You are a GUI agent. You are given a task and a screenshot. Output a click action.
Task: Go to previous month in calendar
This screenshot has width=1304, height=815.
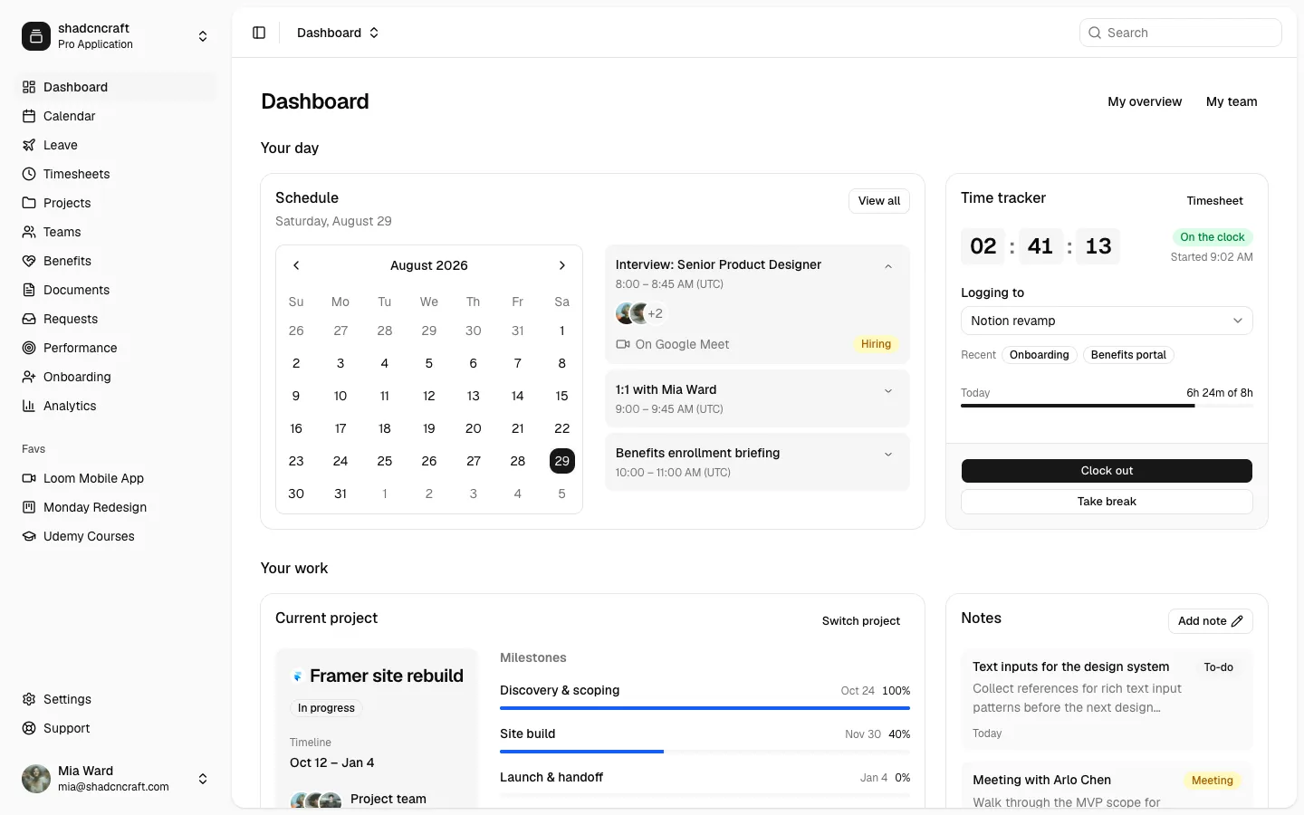pyautogui.click(x=296, y=265)
